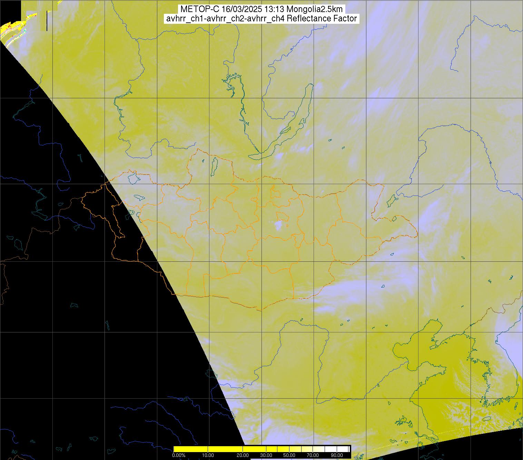Image resolution: width=523 pixels, height=460 pixels.
Task: Click the 20.00 label on color scale
Action: (x=243, y=455)
